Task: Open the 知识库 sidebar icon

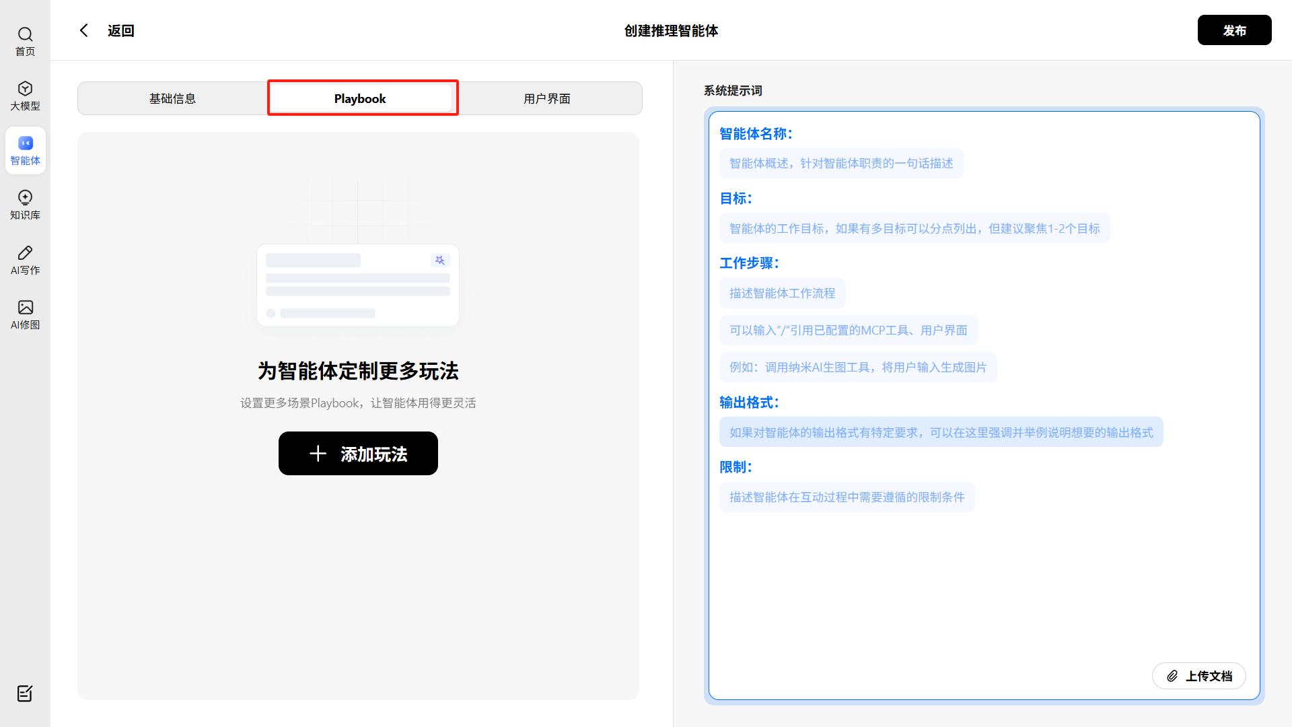Action: [25, 198]
